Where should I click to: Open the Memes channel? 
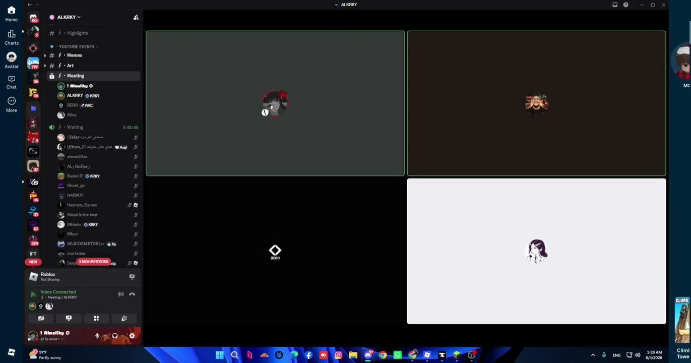[x=94, y=55]
